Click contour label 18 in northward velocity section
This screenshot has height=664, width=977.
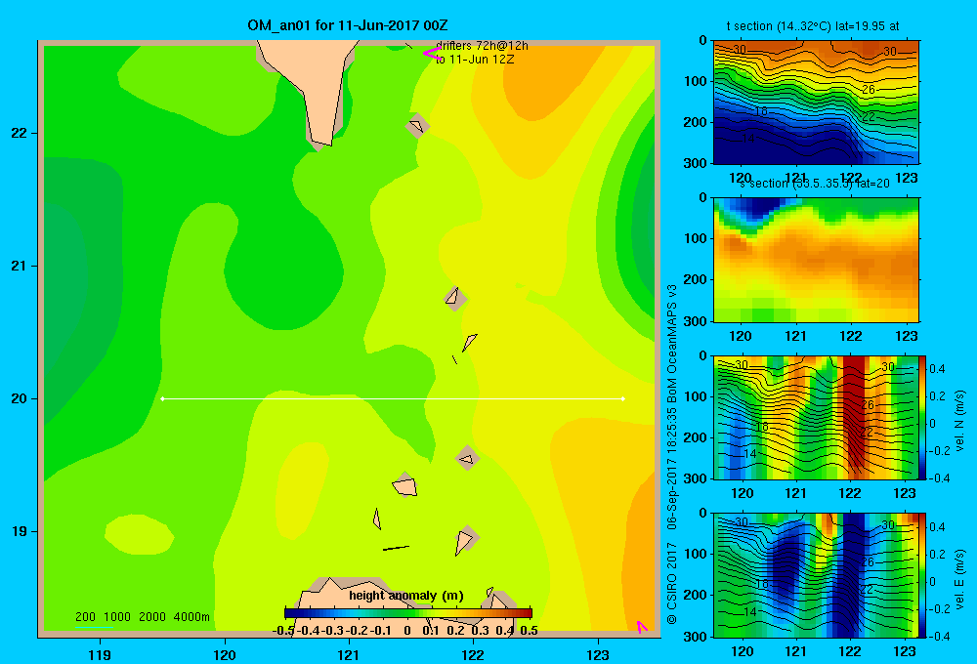[x=761, y=428]
